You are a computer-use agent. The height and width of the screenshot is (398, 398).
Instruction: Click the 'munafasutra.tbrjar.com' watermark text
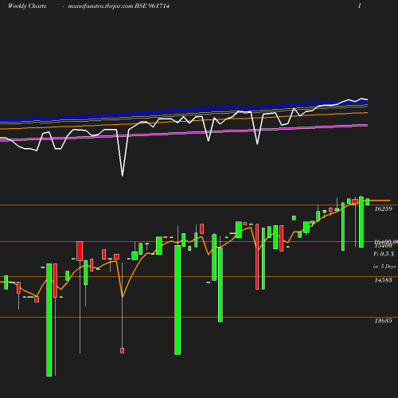click(x=100, y=6)
